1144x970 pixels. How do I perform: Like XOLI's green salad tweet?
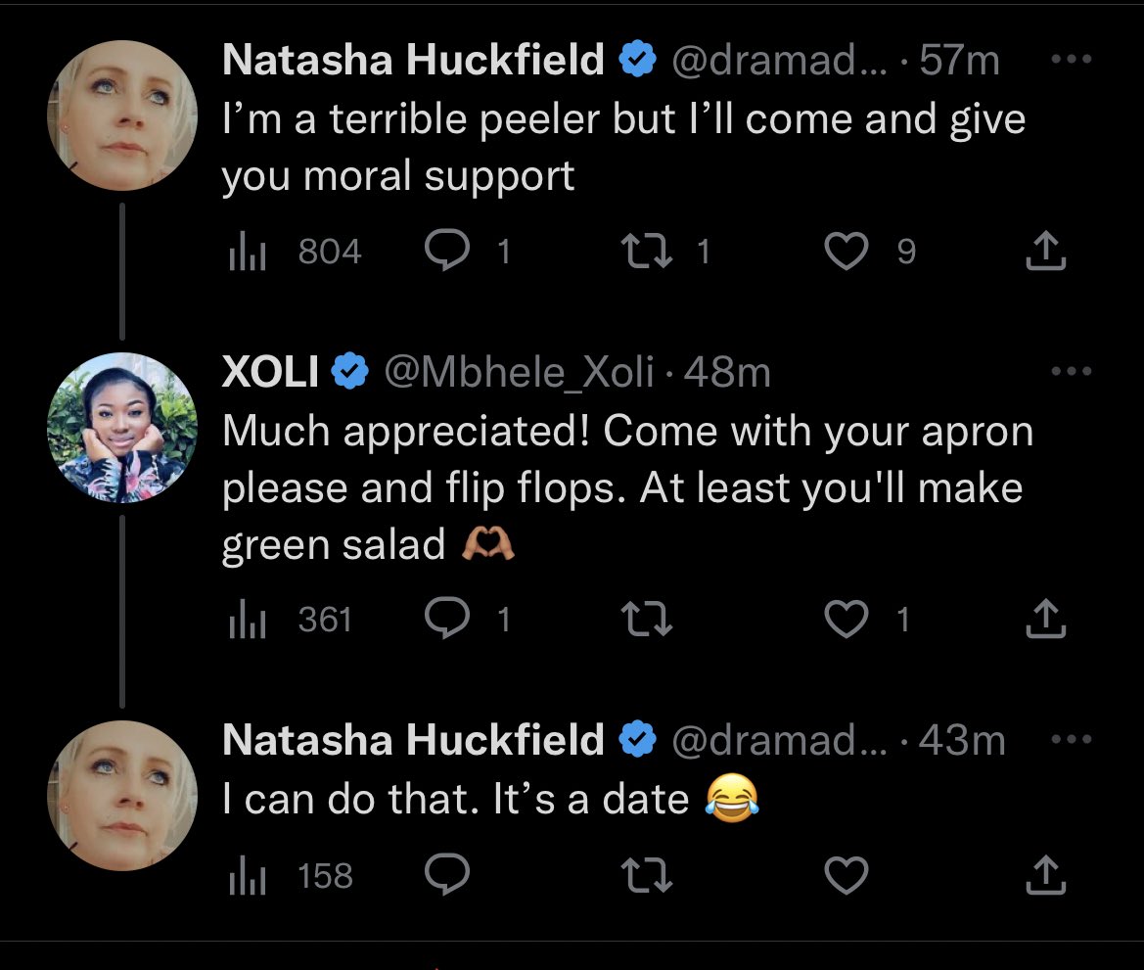[x=847, y=619]
